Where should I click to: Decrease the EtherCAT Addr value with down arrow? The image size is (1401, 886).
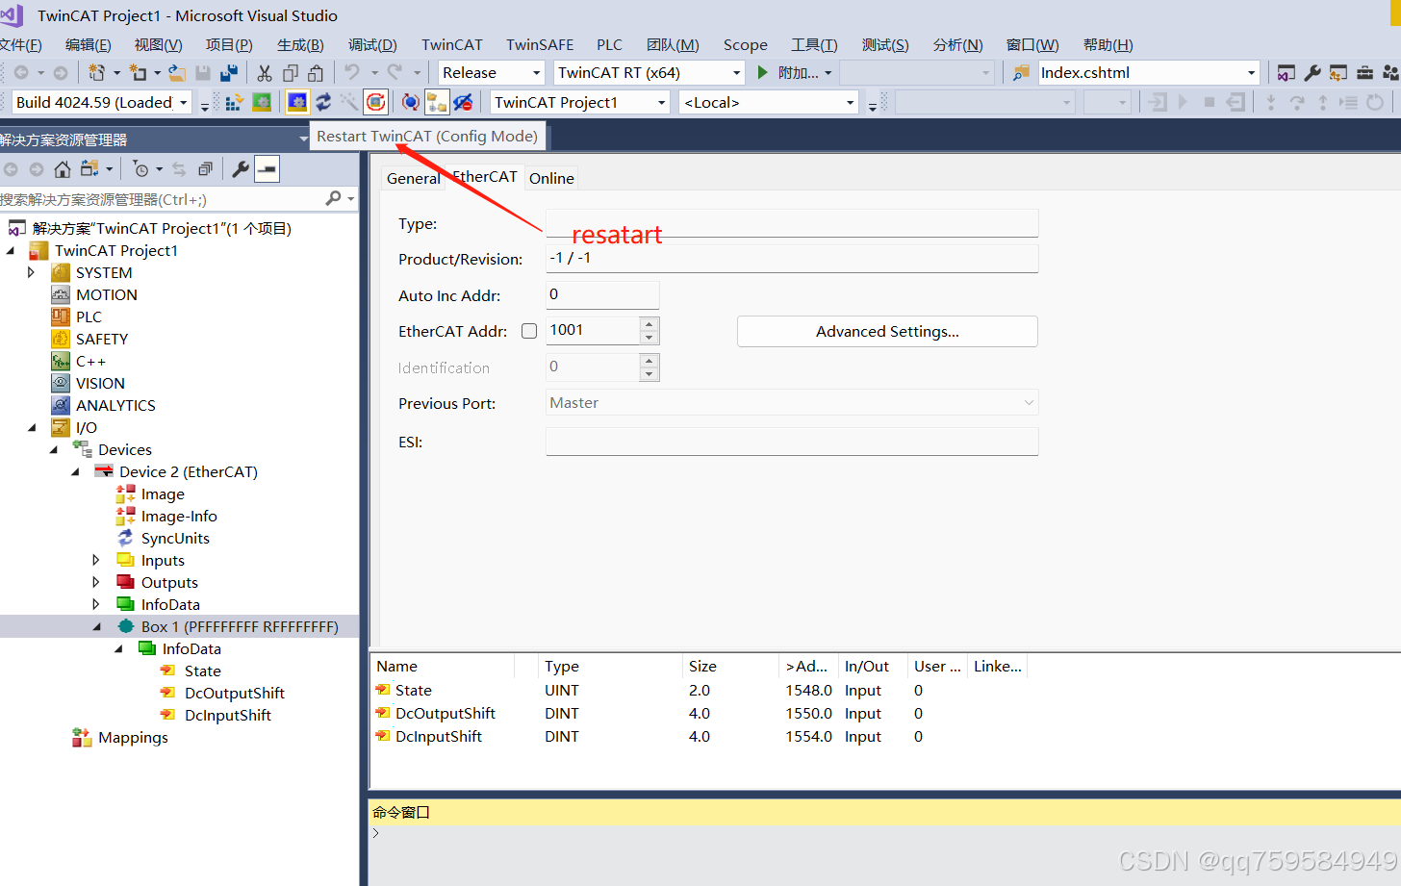pyautogui.click(x=650, y=338)
